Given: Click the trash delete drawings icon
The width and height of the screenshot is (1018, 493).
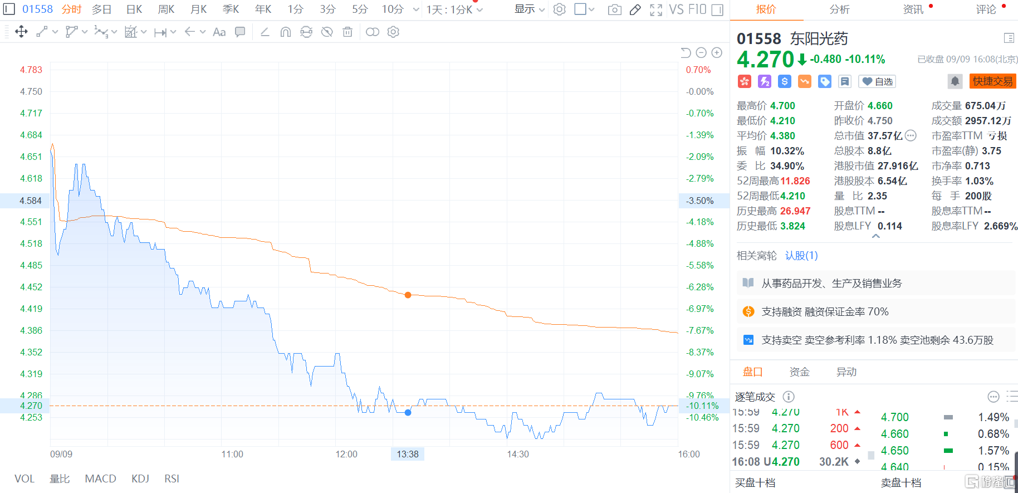Looking at the screenshot, I should pyautogui.click(x=348, y=32).
